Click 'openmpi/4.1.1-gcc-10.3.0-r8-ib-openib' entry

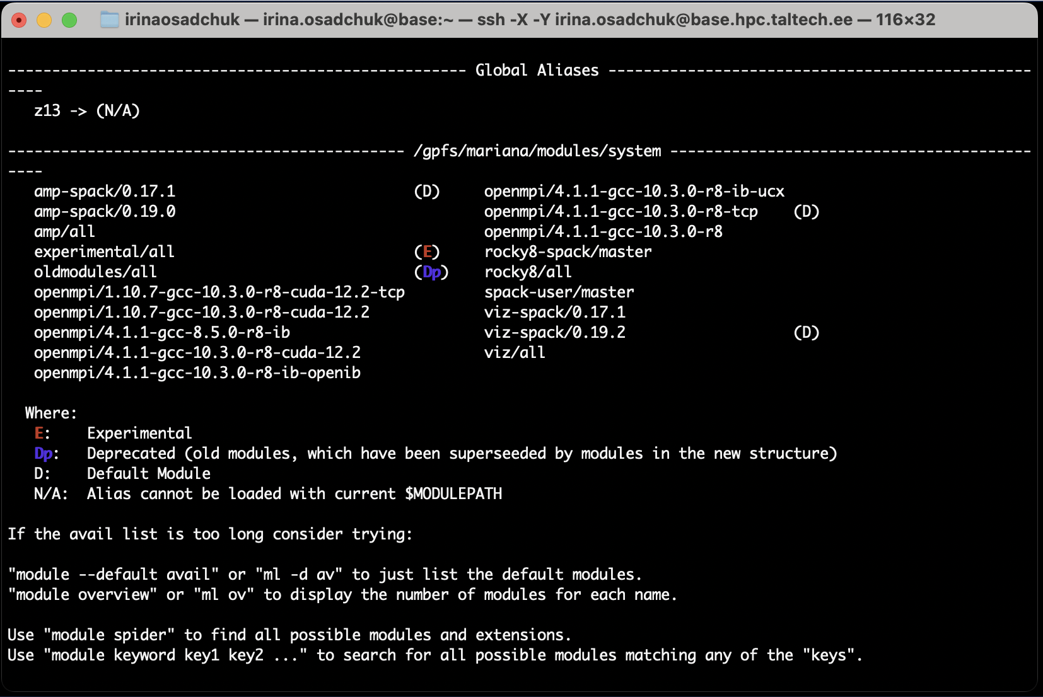[197, 373]
